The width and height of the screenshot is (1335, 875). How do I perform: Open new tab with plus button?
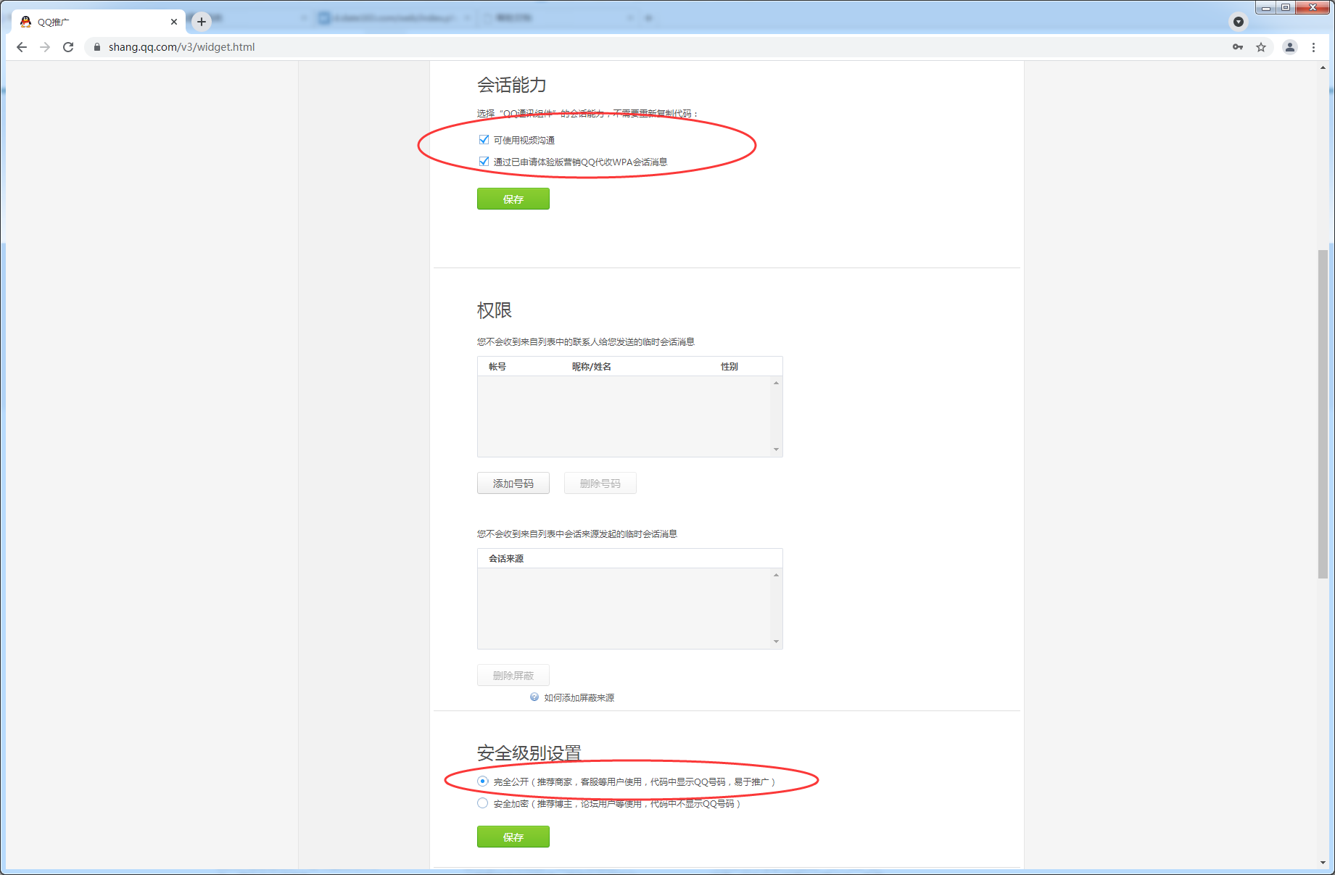click(x=202, y=22)
